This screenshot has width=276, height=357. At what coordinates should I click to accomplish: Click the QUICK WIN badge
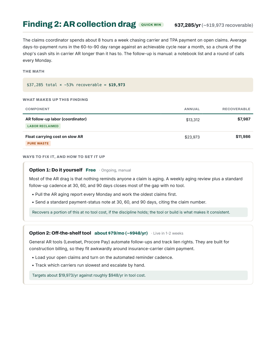(151, 25)
